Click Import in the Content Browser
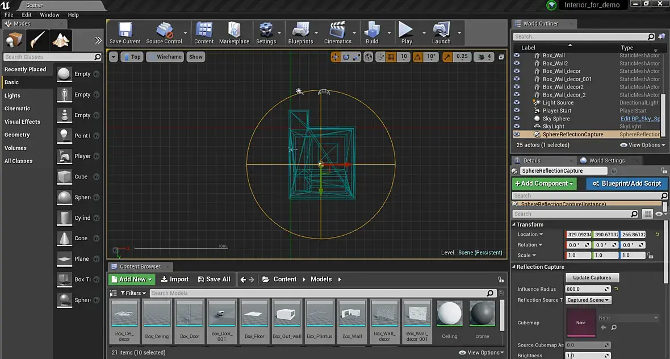Screen dimensions: 670x359 point(175,279)
